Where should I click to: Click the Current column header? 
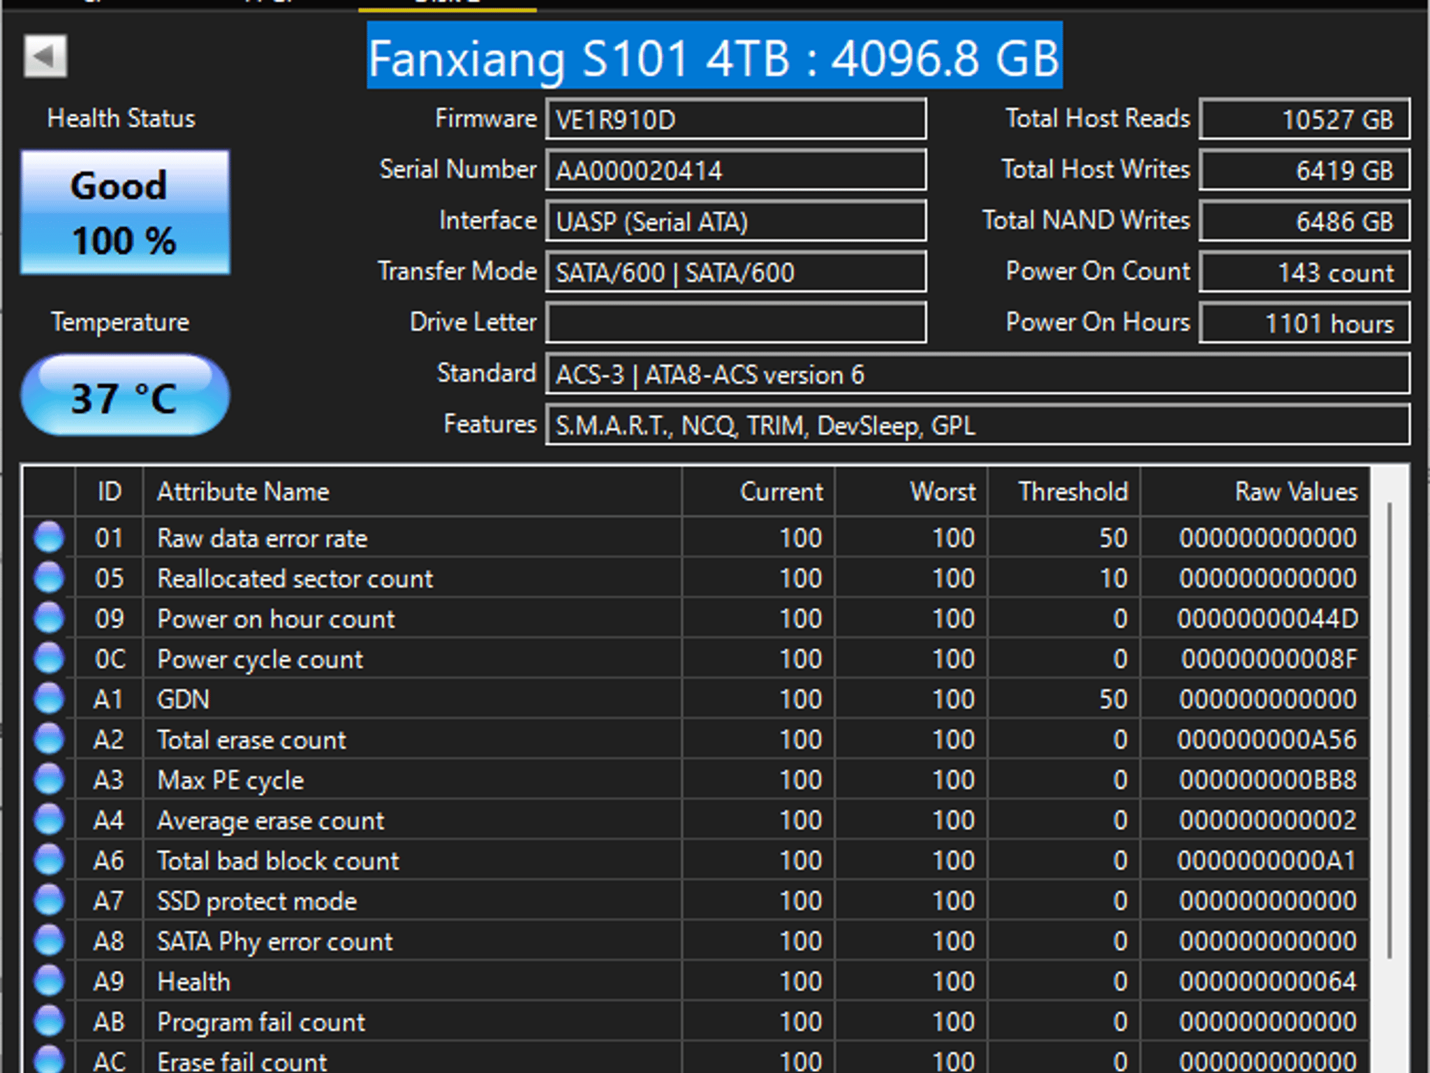click(758, 492)
